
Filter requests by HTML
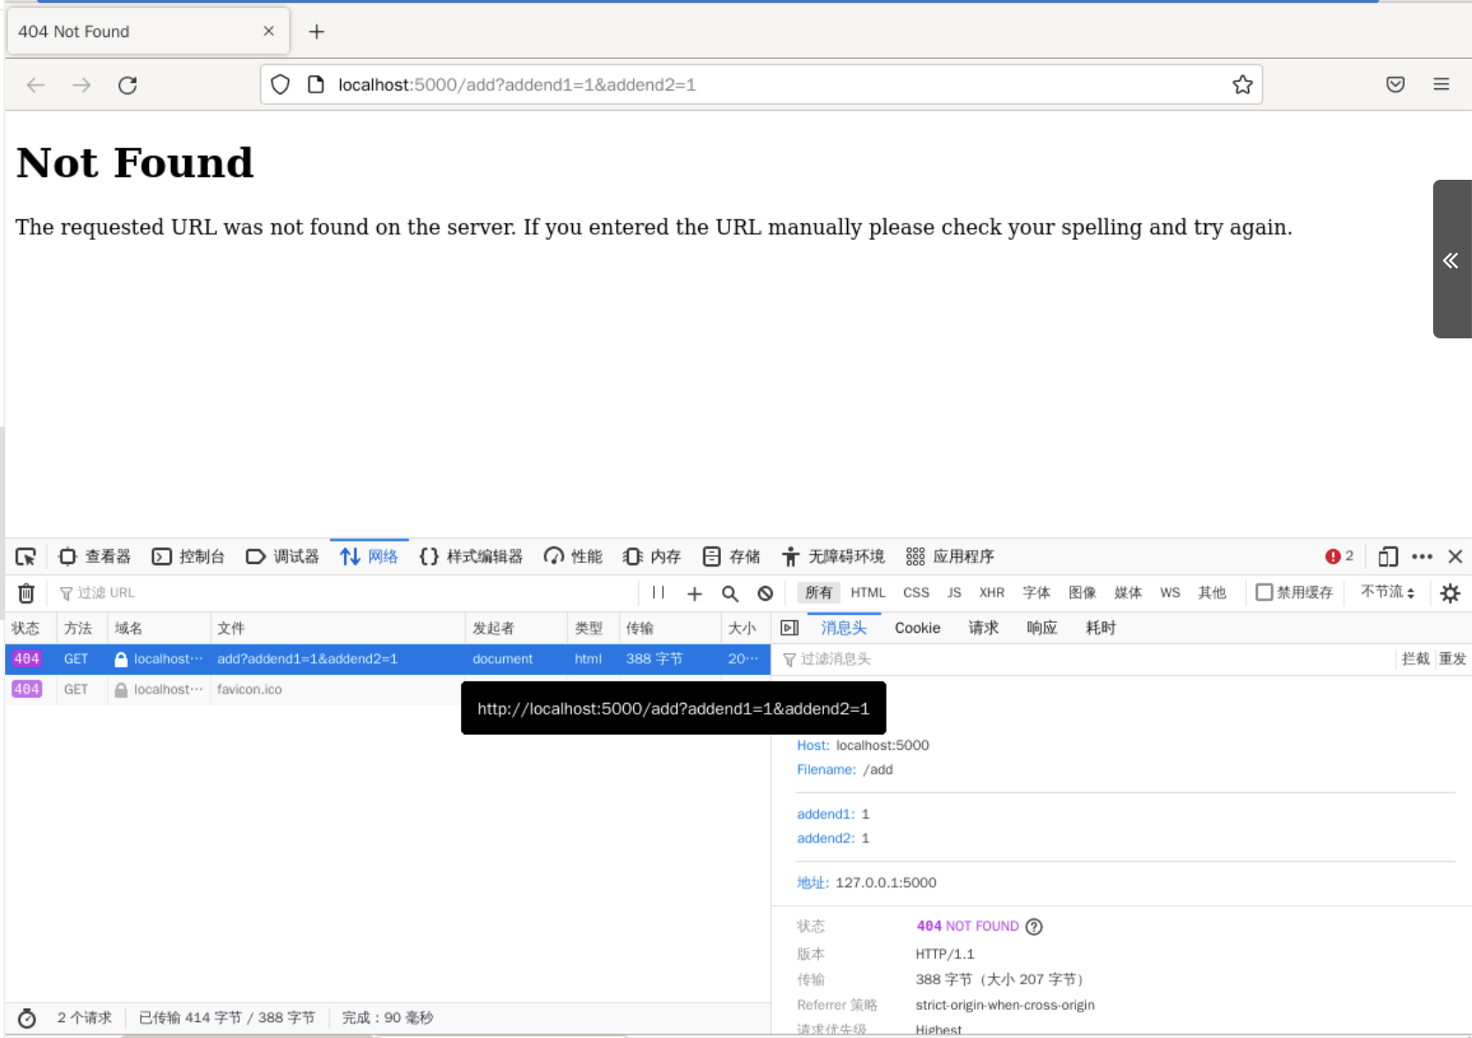[867, 593]
